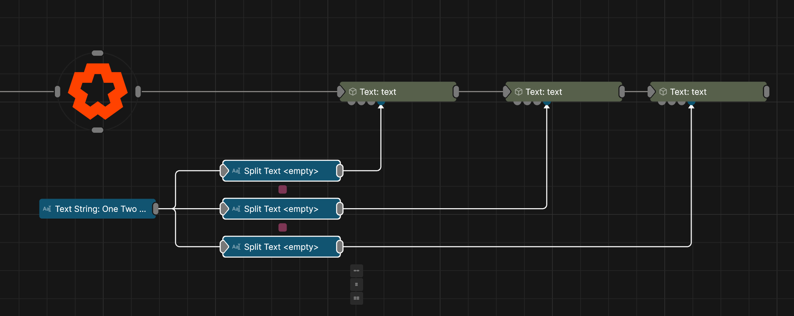Screen dimensions: 794x316
Task: Click the right output port of the logo node
Action: 138,92
